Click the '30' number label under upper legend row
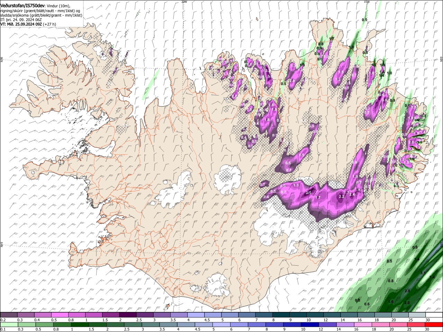The height and width of the screenshot is (332, 443). (428, 320)
